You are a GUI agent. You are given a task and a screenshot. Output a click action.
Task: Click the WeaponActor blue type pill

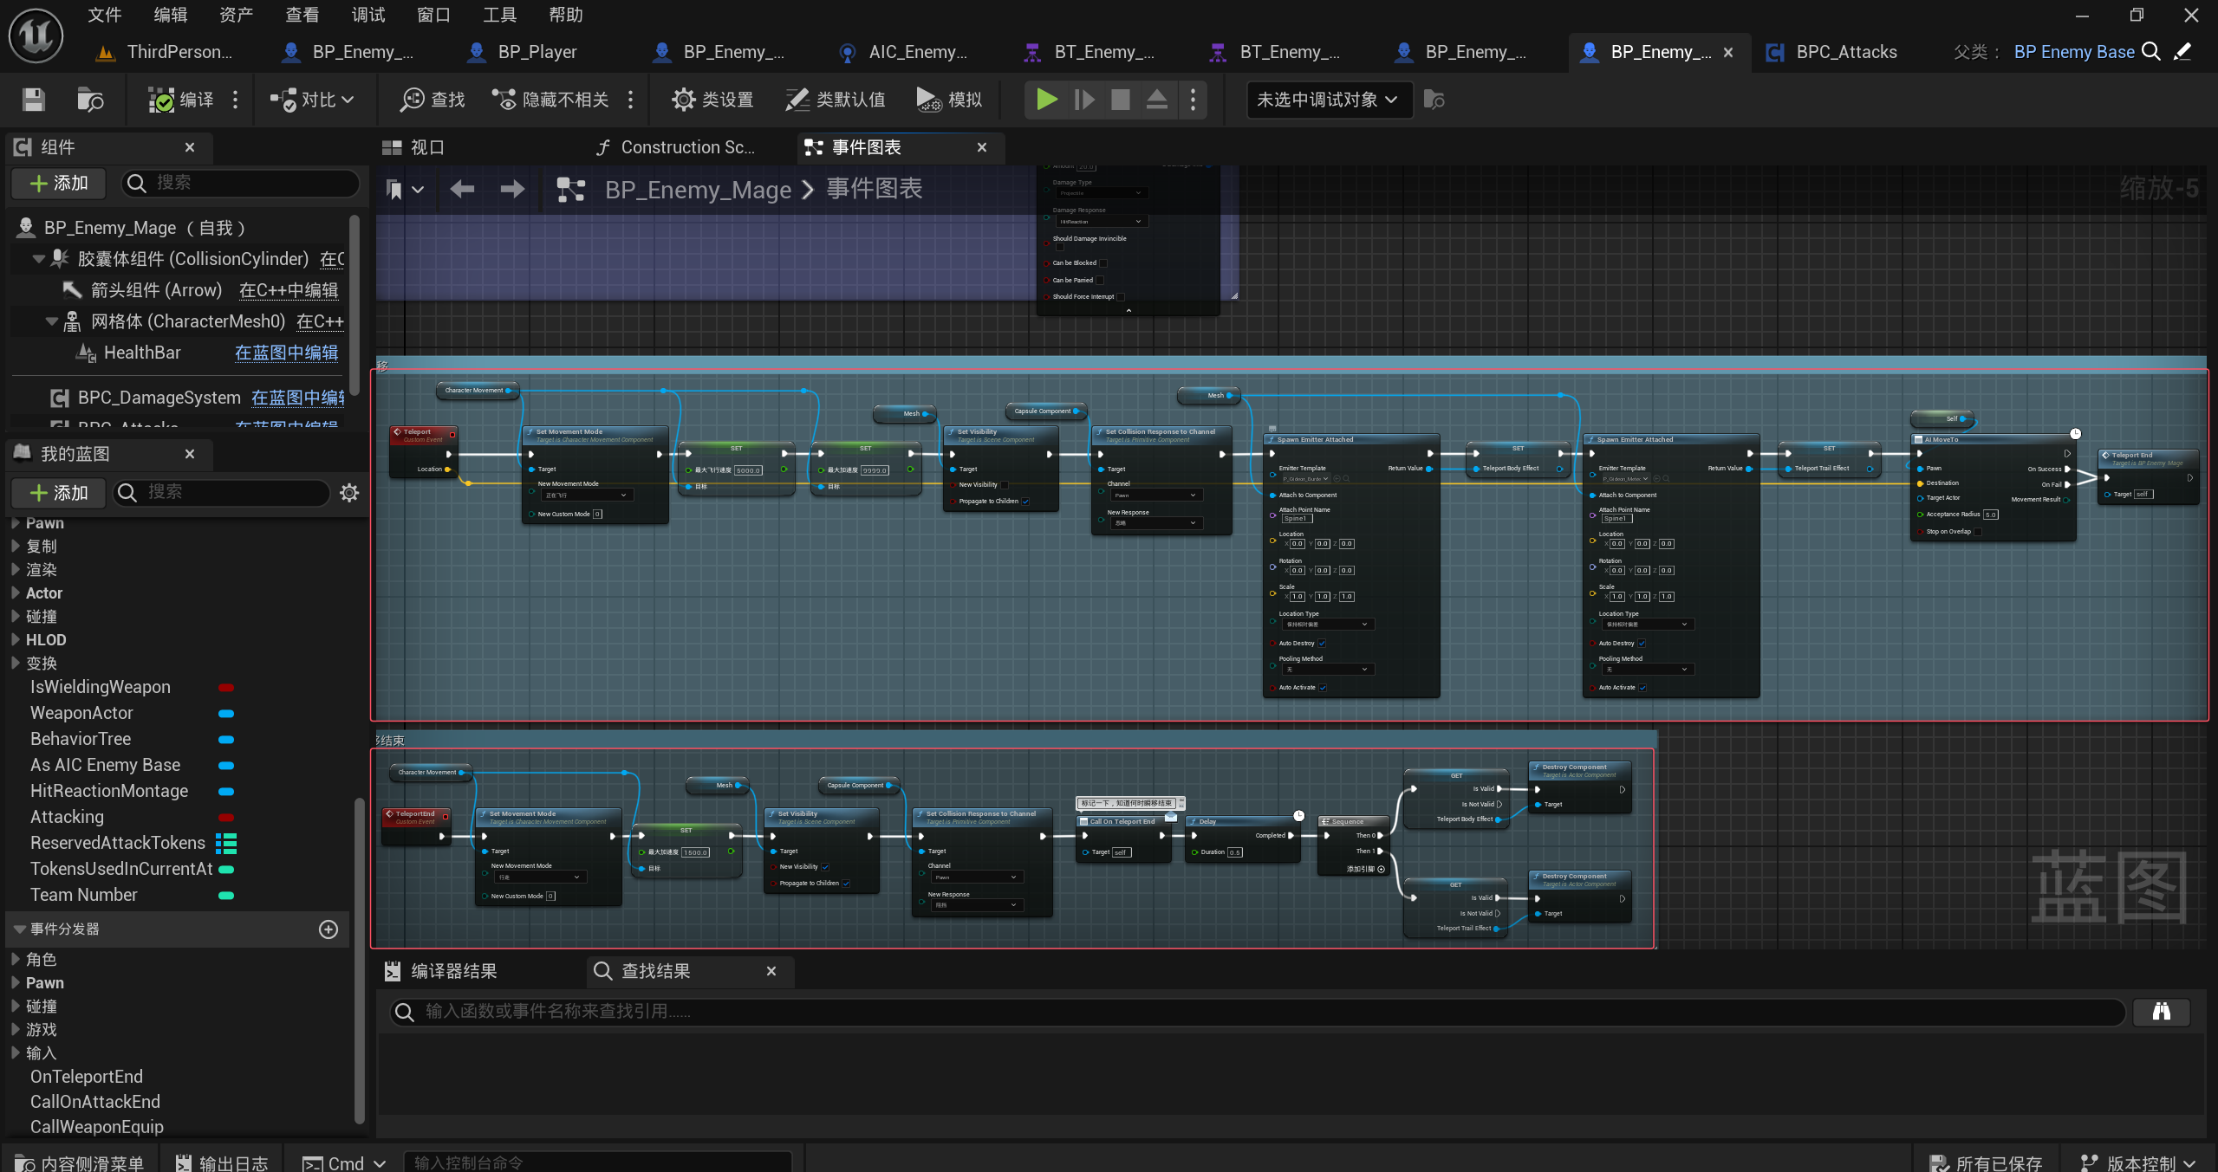[x=226, y=713]
